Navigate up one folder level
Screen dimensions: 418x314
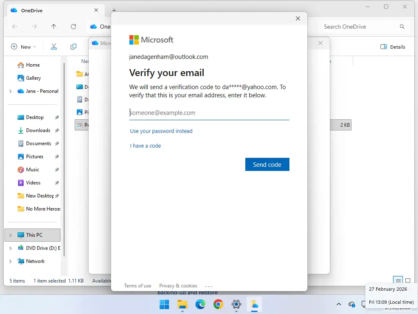pyautogui.click(x=53, y=26)
